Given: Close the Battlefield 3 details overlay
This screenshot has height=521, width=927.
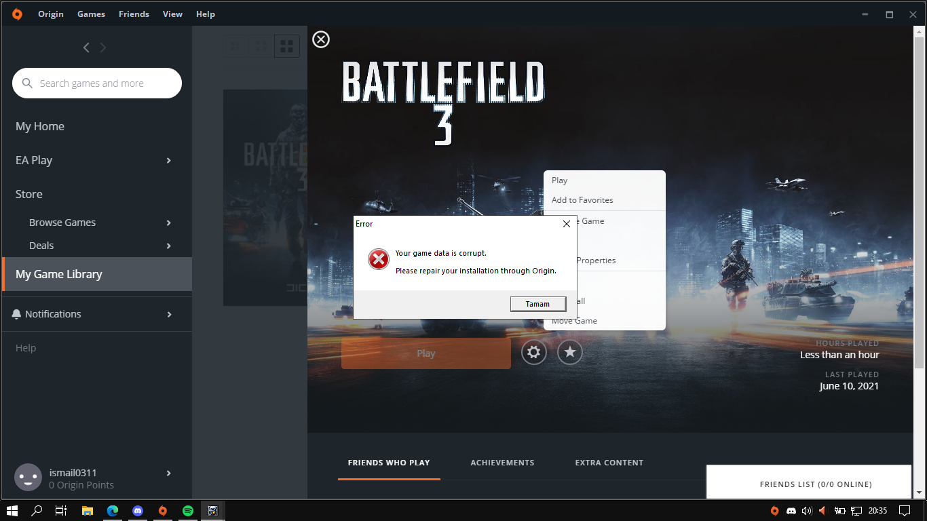Looking at the screenshot, I should (321, 39).
